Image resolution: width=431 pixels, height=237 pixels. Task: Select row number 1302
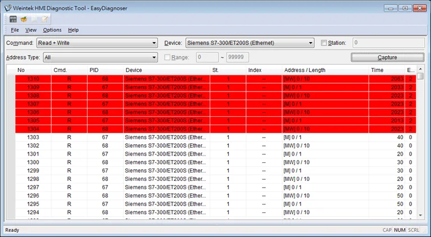[x=216, y=145]
